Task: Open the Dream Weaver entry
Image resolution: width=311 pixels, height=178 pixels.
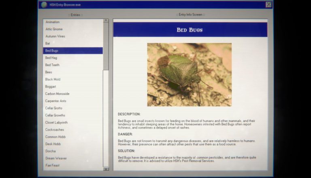Action: pos(56,159)
